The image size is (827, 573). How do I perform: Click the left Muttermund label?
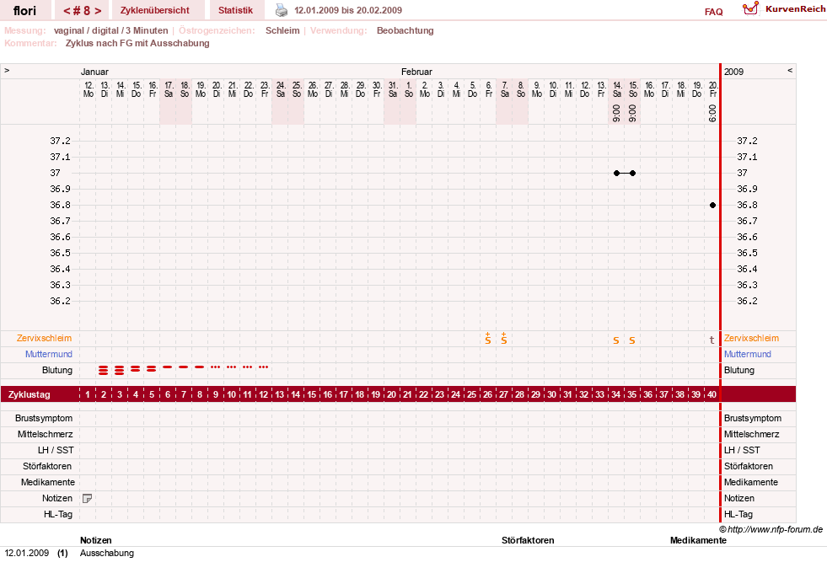(49, 354)
